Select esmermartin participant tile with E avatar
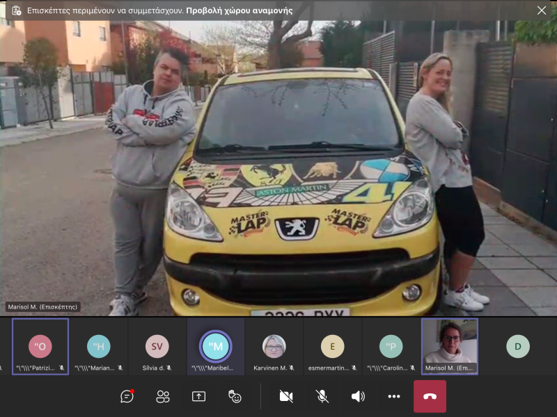Screen dimensions: 557x417 click(x=332, y=346)
